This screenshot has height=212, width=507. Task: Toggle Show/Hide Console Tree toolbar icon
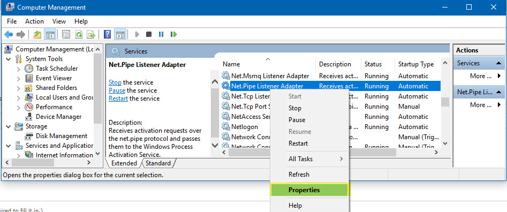point(50,34)
